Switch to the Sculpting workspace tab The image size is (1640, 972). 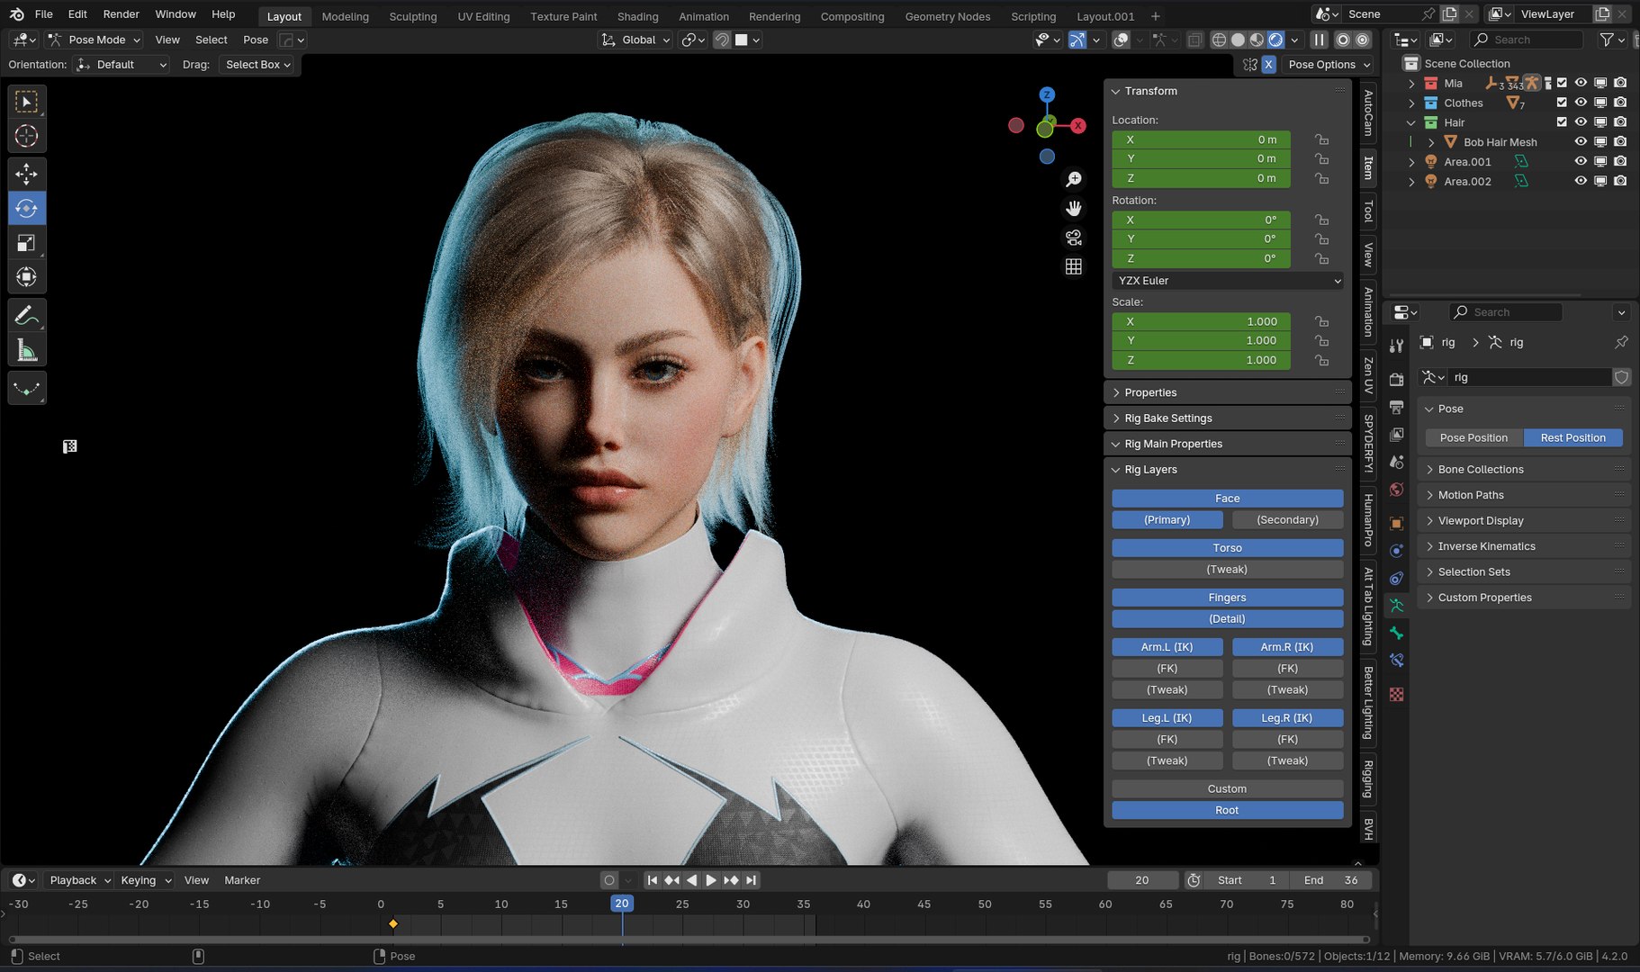point(413,16)
